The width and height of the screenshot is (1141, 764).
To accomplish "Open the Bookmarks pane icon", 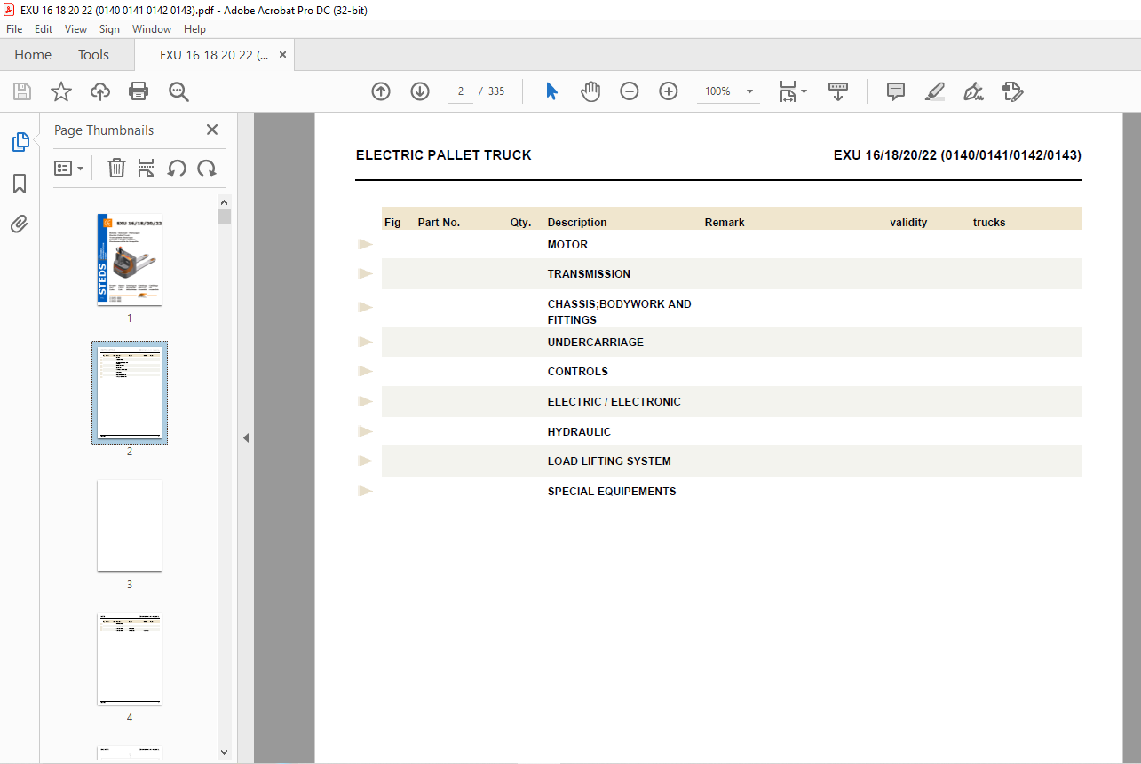I will tap(20, 184).
